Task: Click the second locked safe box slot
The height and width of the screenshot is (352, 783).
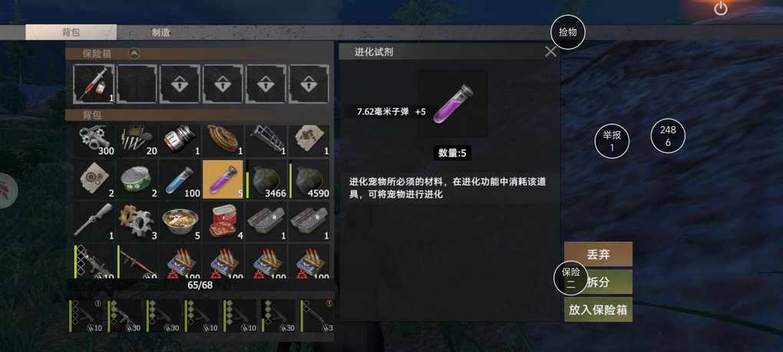Action: [x=223, y=84]
